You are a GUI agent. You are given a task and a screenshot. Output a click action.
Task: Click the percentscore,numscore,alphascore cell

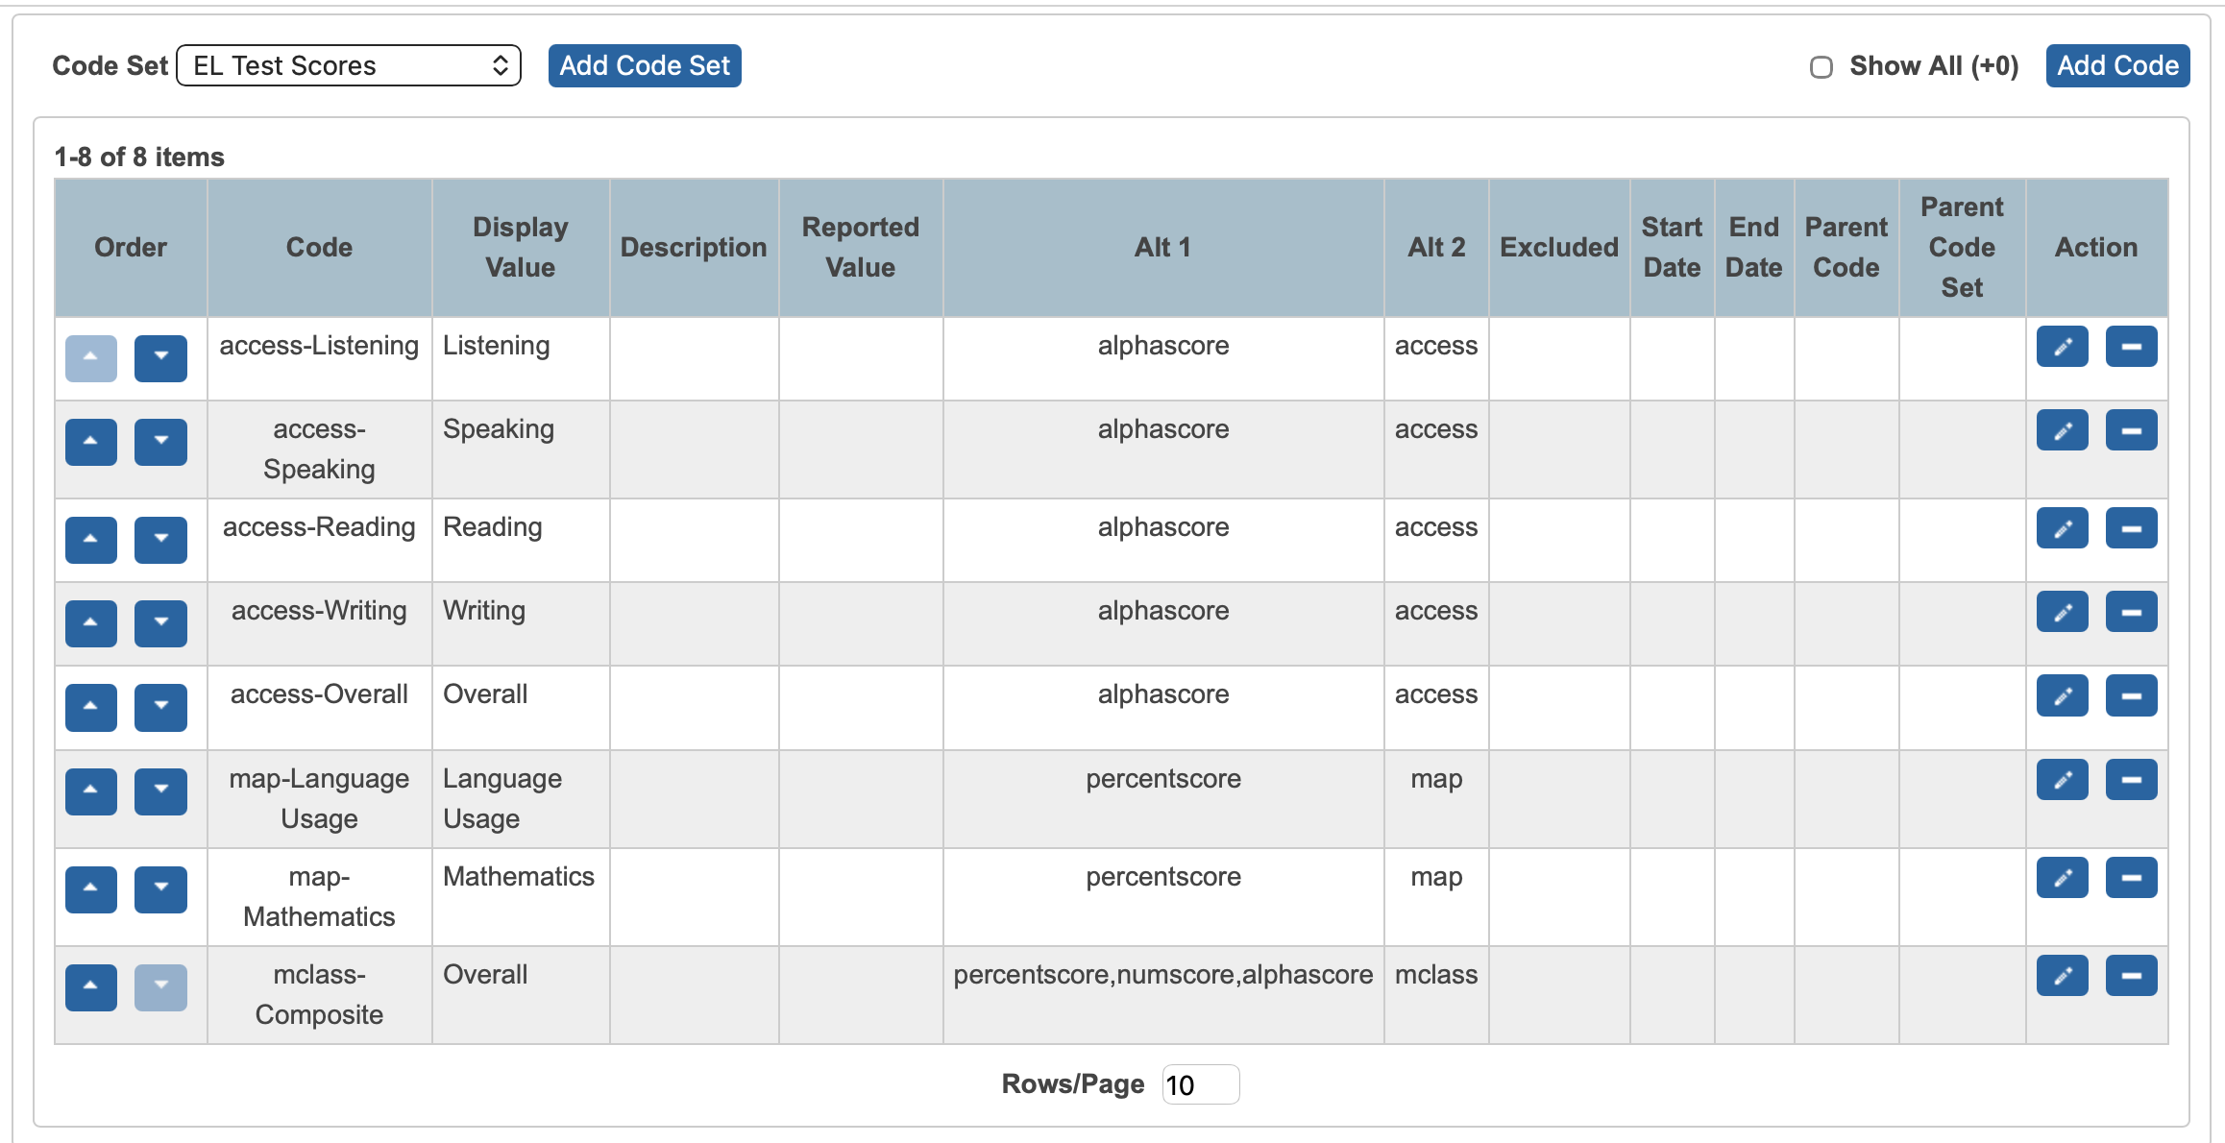(1163, 995)
